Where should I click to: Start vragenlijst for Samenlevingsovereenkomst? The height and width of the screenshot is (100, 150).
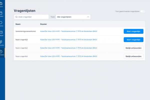click(x=133, y=31)
